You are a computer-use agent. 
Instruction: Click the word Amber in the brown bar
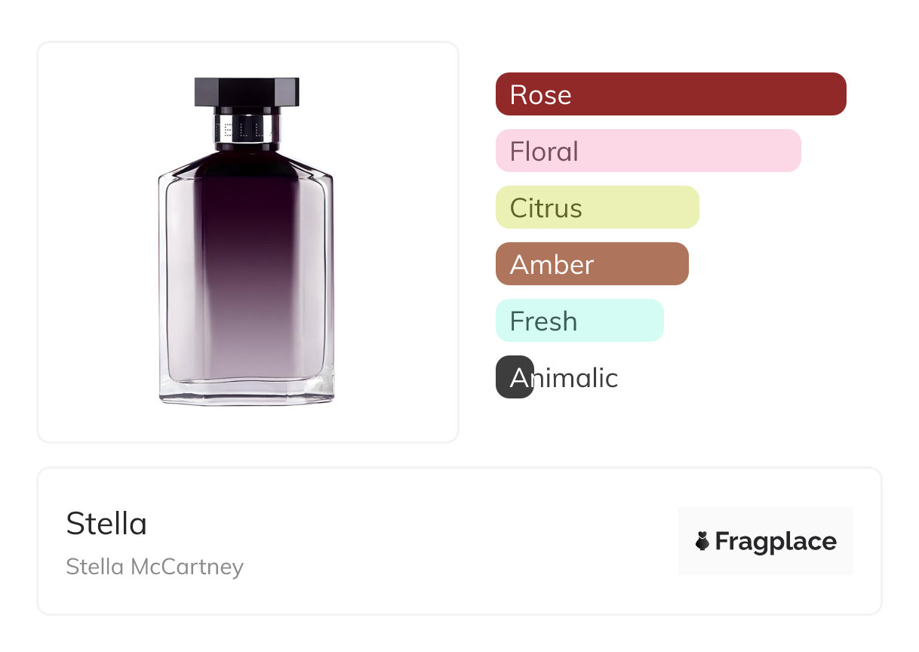[x=552, y=265]
